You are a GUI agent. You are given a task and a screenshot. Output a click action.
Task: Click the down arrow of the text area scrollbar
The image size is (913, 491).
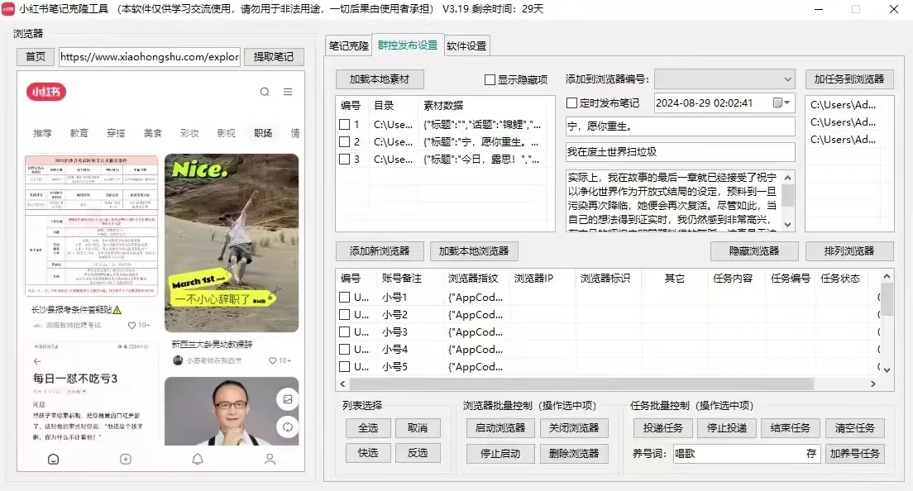coord(787,224)
